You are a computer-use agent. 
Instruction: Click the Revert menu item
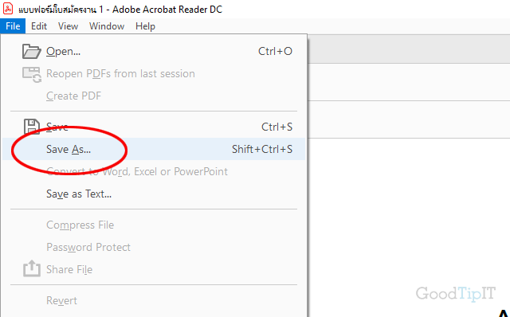tap(154, 300)
